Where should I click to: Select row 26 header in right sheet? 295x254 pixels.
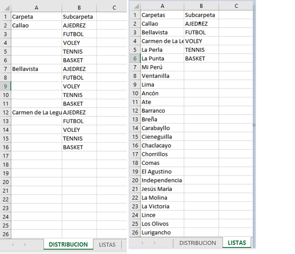[135, 232]
